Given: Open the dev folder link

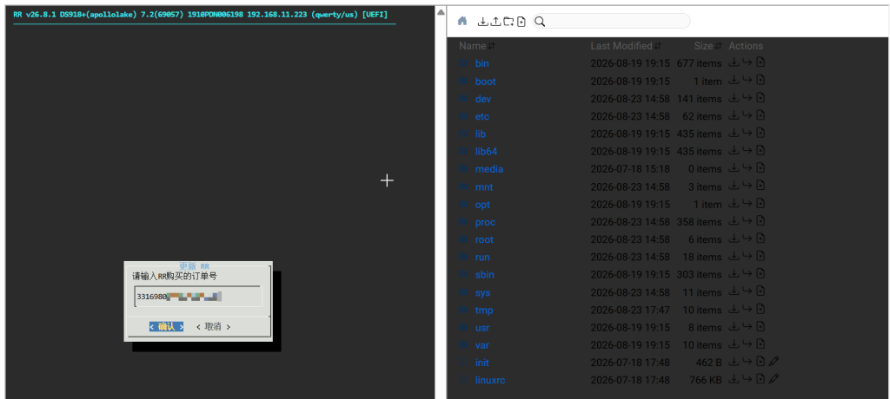Looking at the screenshot, I should [483, 99].
